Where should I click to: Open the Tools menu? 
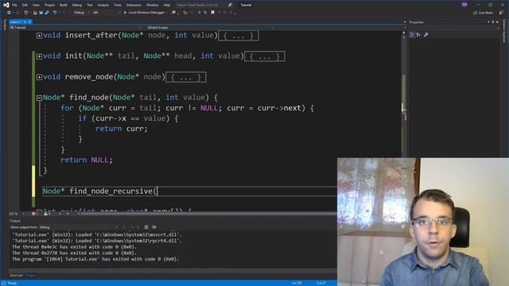[118, 6]
